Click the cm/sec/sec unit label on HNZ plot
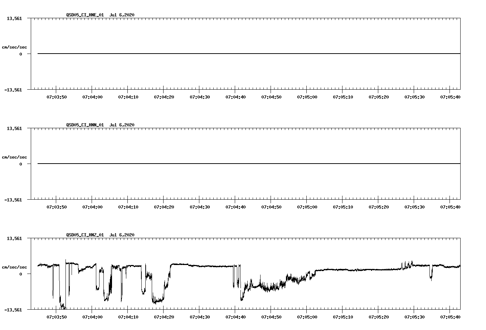 coord(14,267)
